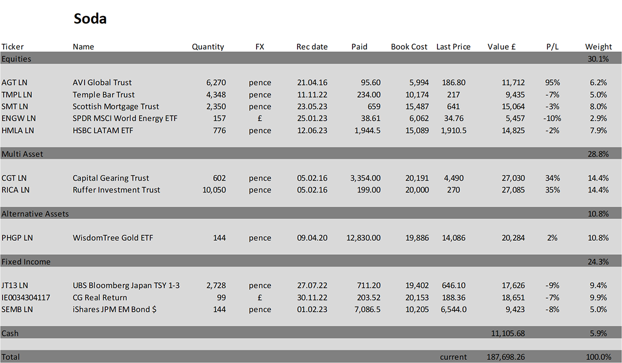Select the Temple Bar Trust name
Image resolution: width=622 pixels, height=363 pixels.
[x=104, y=94]
